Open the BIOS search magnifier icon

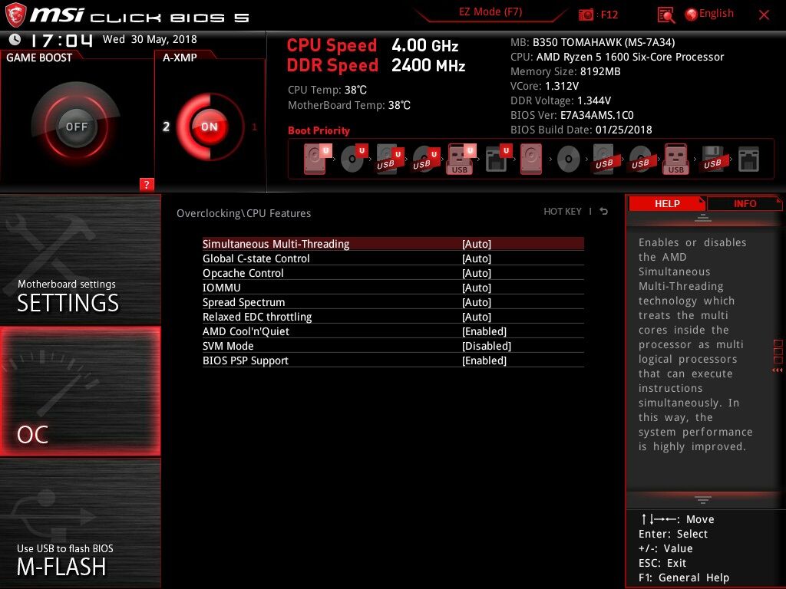pos(665,15)
